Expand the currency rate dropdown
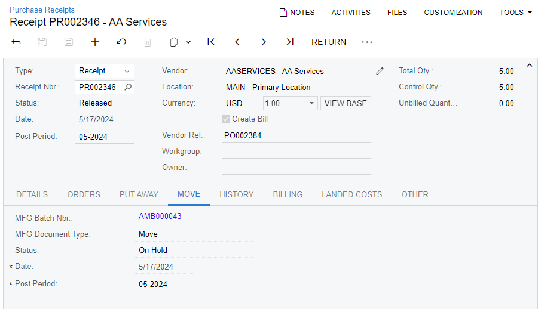Screen dimensions: 538x309 click(311, 103)
